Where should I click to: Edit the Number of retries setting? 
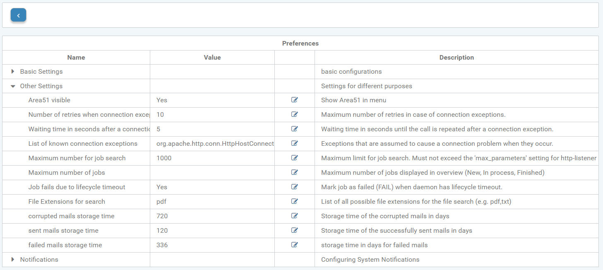tap(294, 114)
